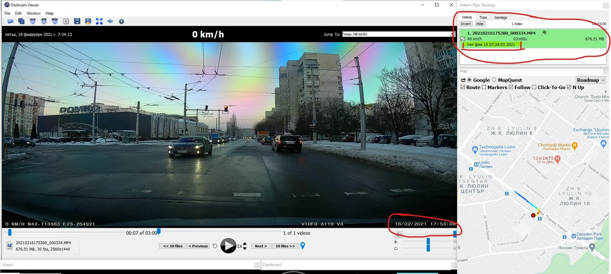Select the MapQuest map radio button
This screenshot has width=611, height=274.
click(494, 80)
